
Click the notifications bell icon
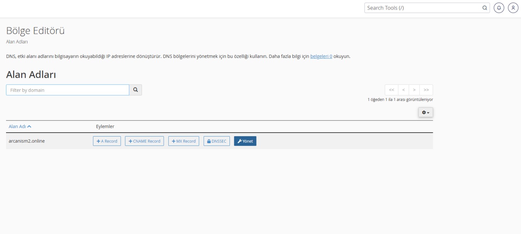click(499, 8)
